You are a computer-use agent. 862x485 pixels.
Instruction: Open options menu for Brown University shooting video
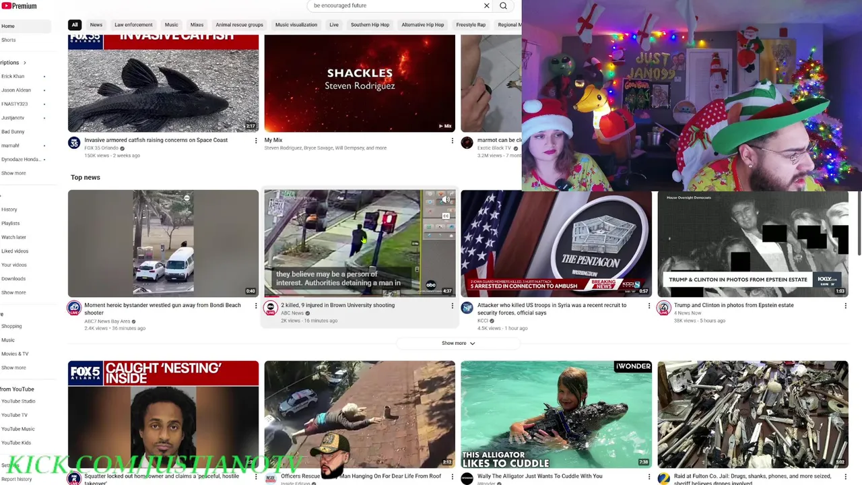tap(452, 306)
